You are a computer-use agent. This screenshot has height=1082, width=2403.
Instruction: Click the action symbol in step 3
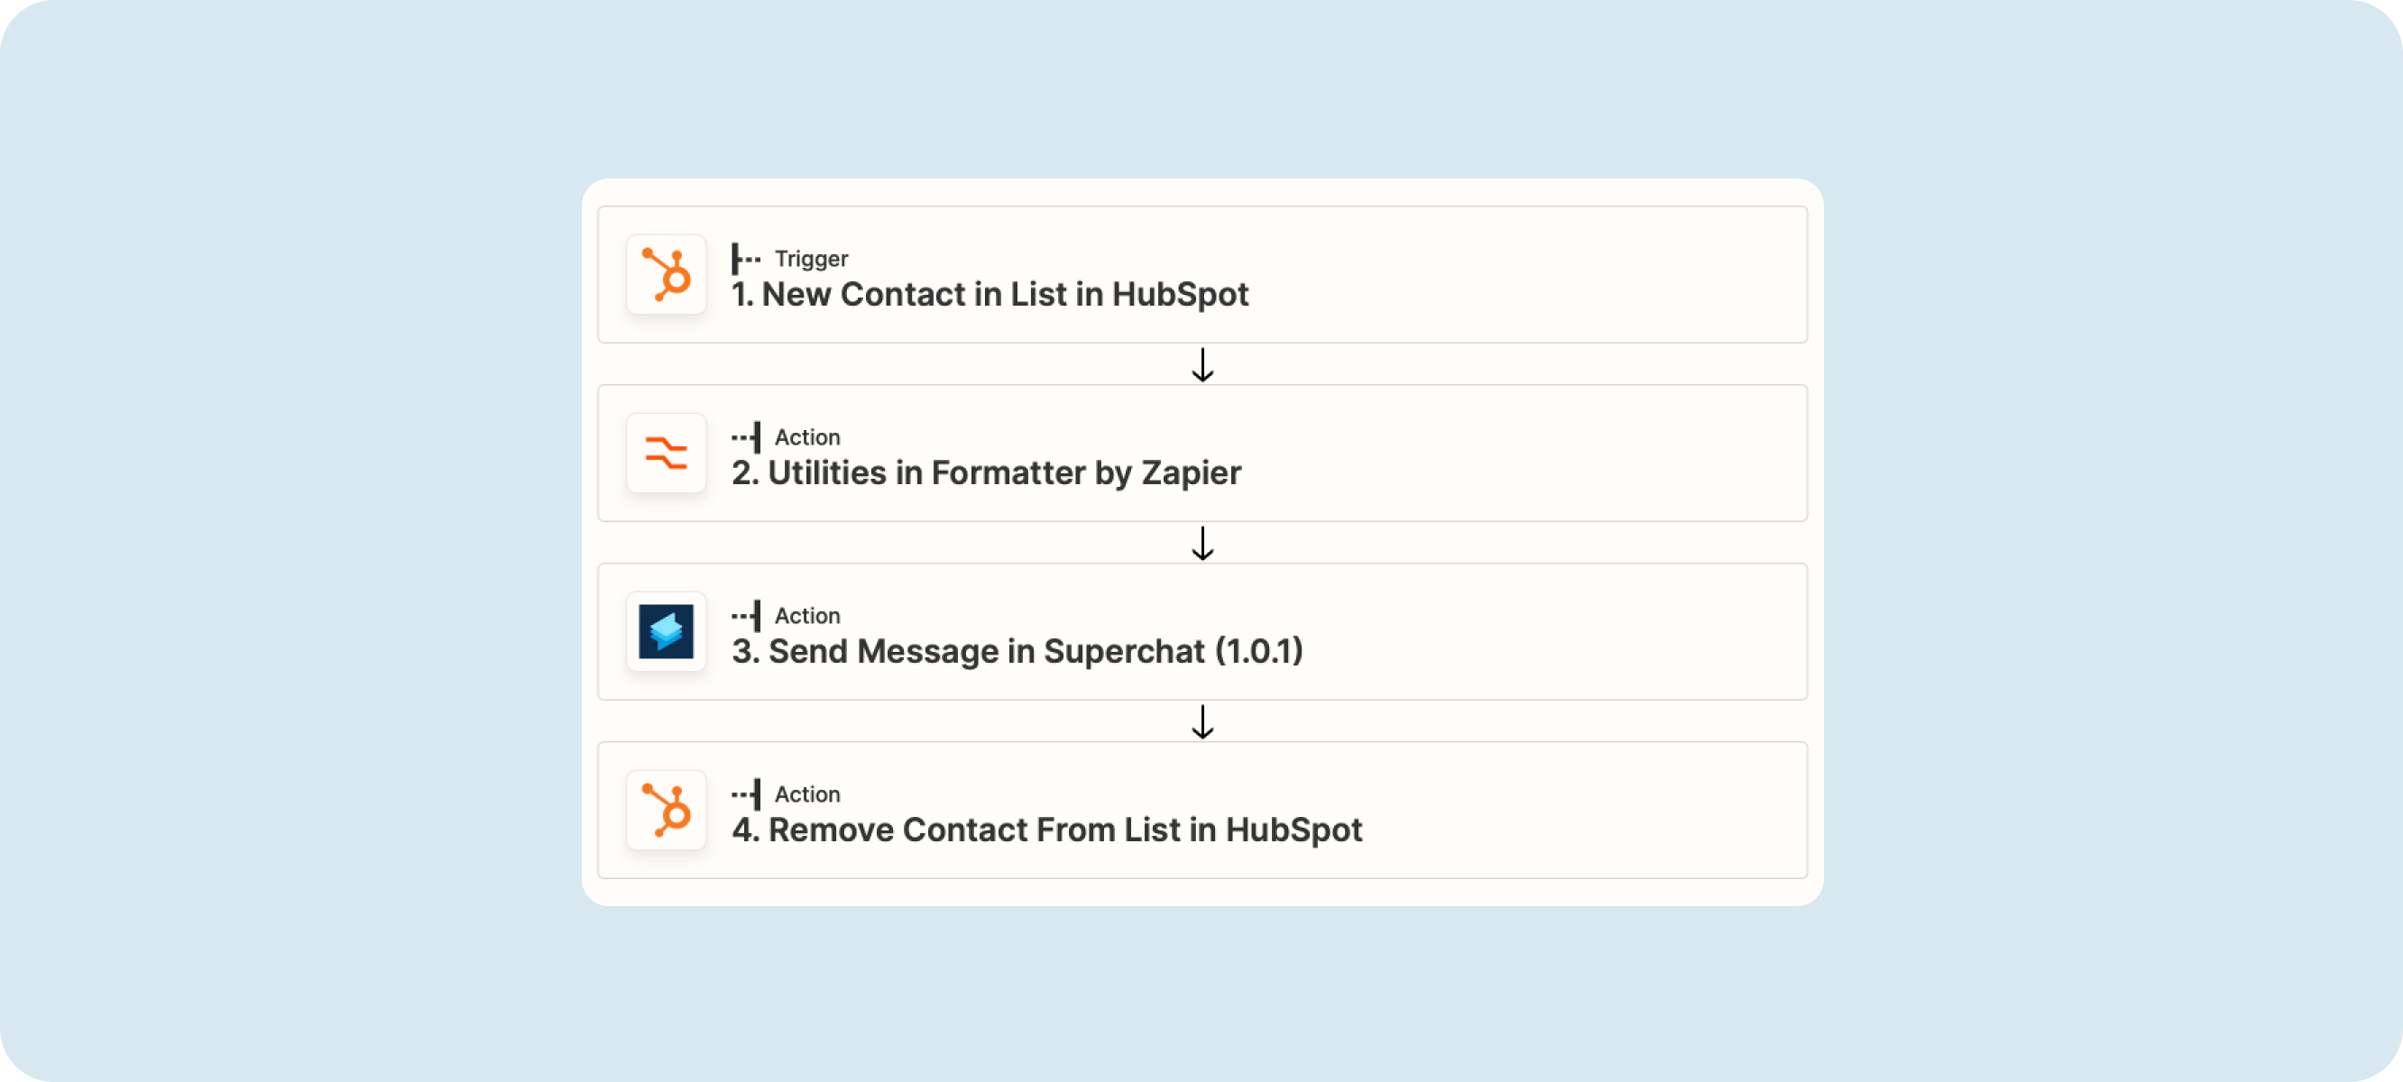click(745, 616)
